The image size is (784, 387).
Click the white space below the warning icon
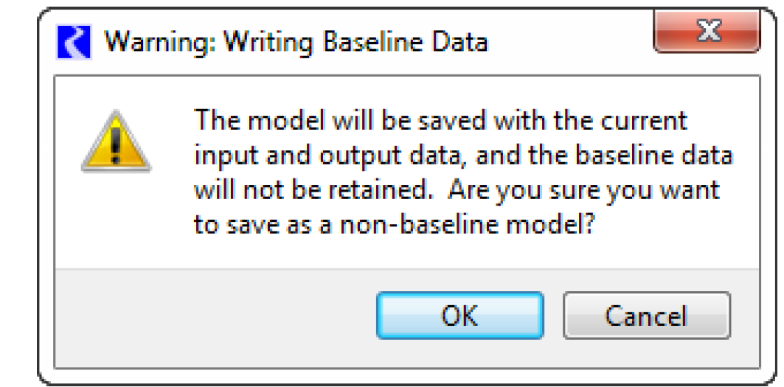[116, 214]
